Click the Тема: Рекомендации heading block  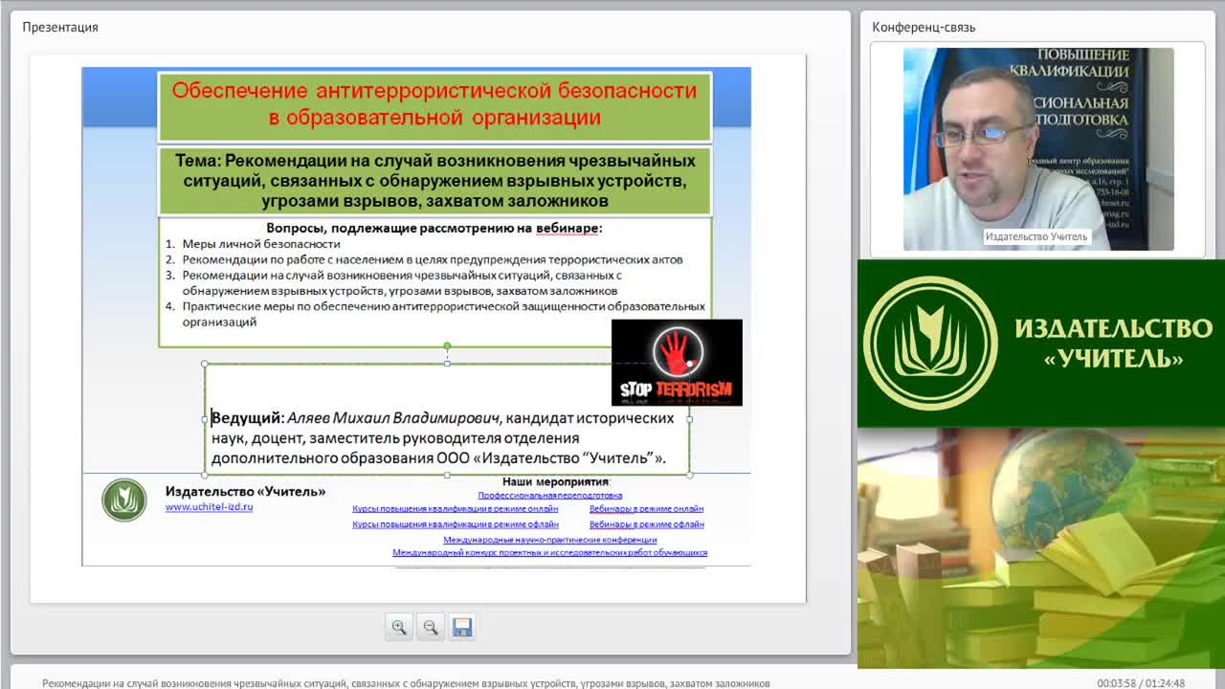click(x=434, y=180)
